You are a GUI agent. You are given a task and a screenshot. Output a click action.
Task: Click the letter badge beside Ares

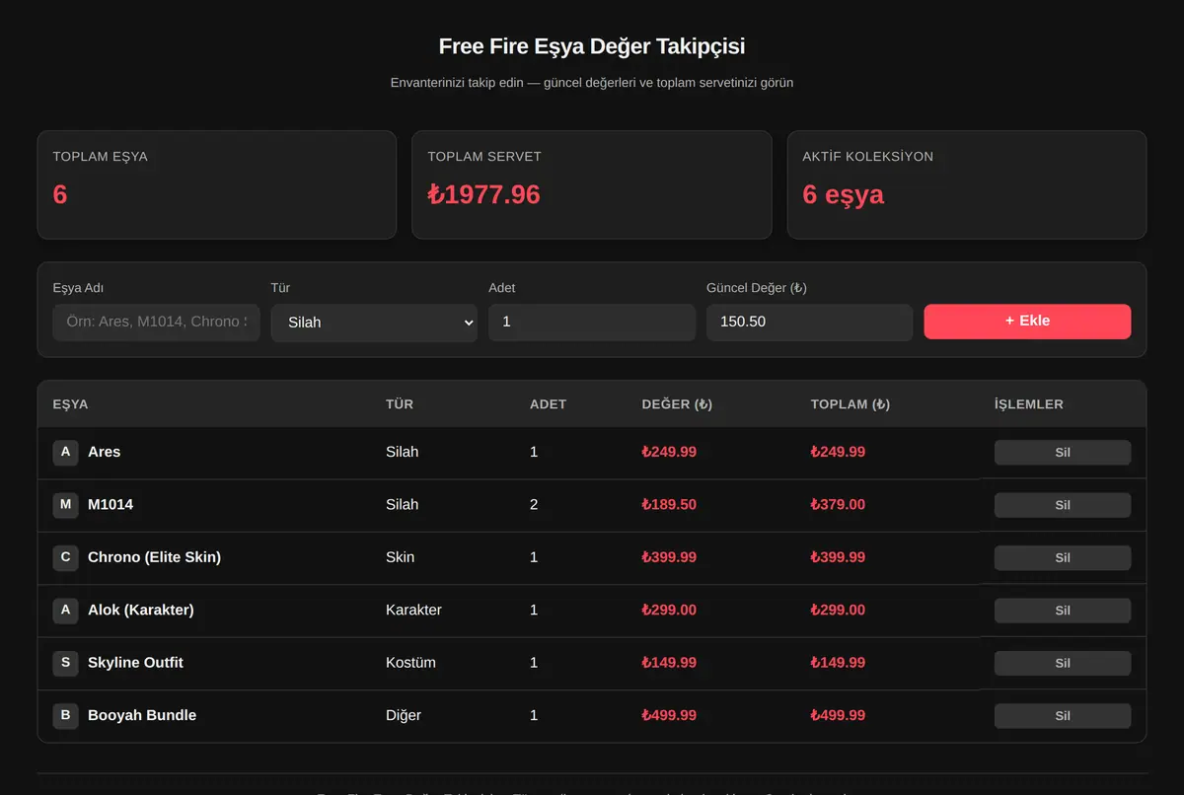[65, 452]
